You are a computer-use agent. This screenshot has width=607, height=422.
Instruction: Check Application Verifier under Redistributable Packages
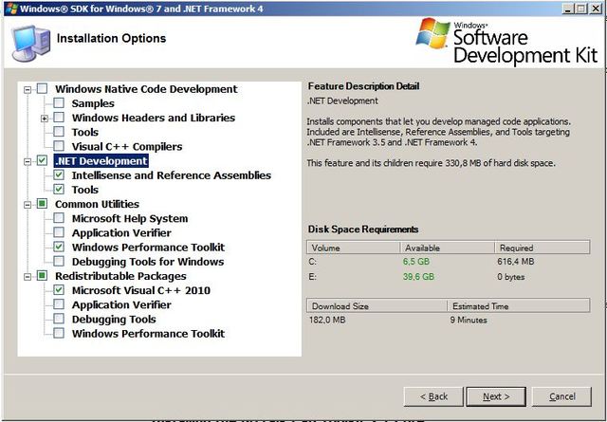coord(59,304)
